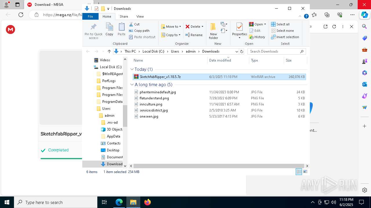The width and height of the screenshot is (371, 208).
Task: Click Paste shortcut command
Action: [x=142, y=37]
